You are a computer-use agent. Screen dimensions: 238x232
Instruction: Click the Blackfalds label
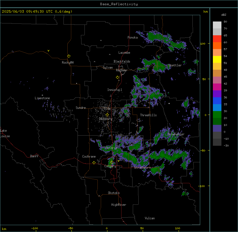click(122, 61)
